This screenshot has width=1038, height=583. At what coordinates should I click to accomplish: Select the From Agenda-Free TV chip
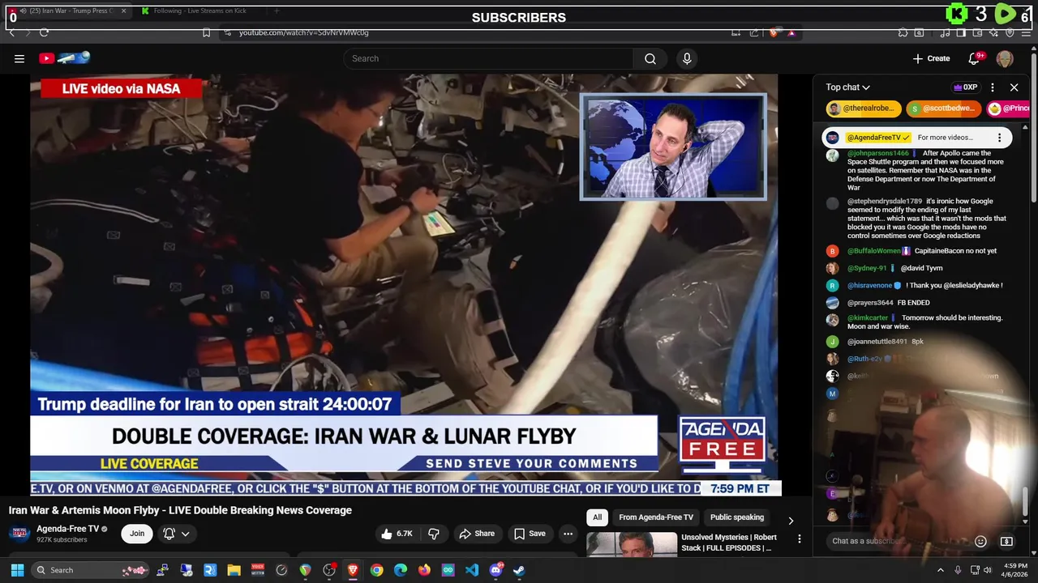point(656,517)
